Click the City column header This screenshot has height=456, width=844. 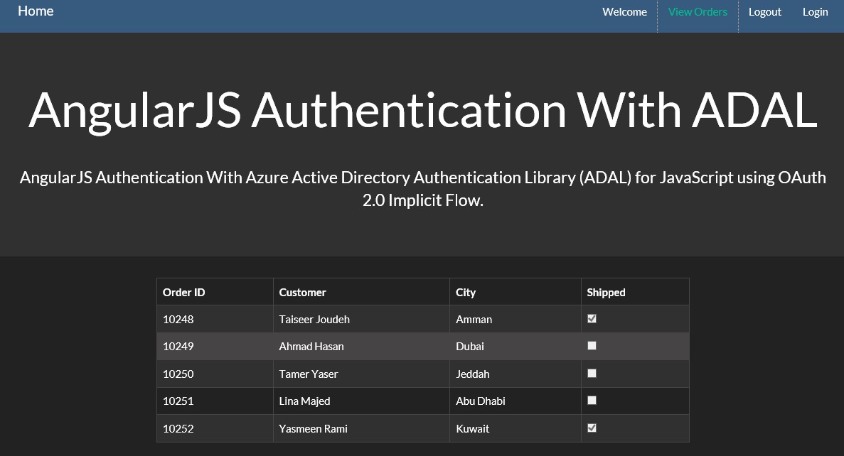coord(465,292)
